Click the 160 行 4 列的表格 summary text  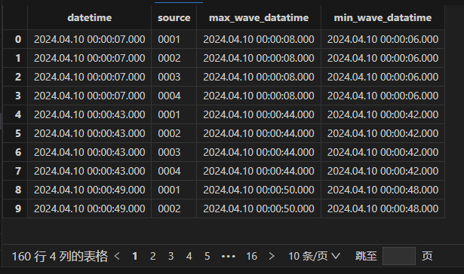60,256
